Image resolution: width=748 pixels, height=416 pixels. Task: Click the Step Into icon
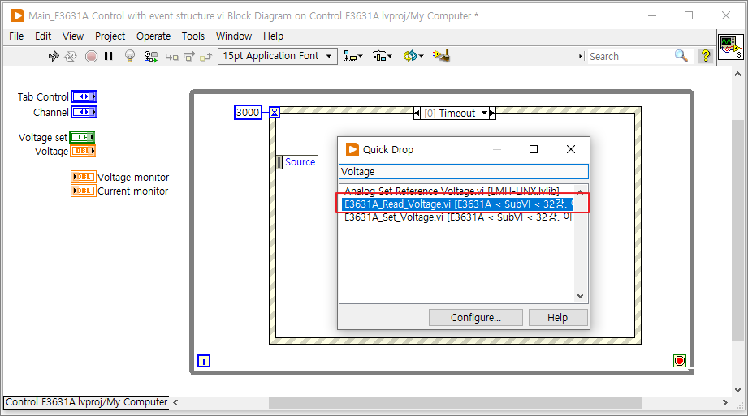pos(171,57)
